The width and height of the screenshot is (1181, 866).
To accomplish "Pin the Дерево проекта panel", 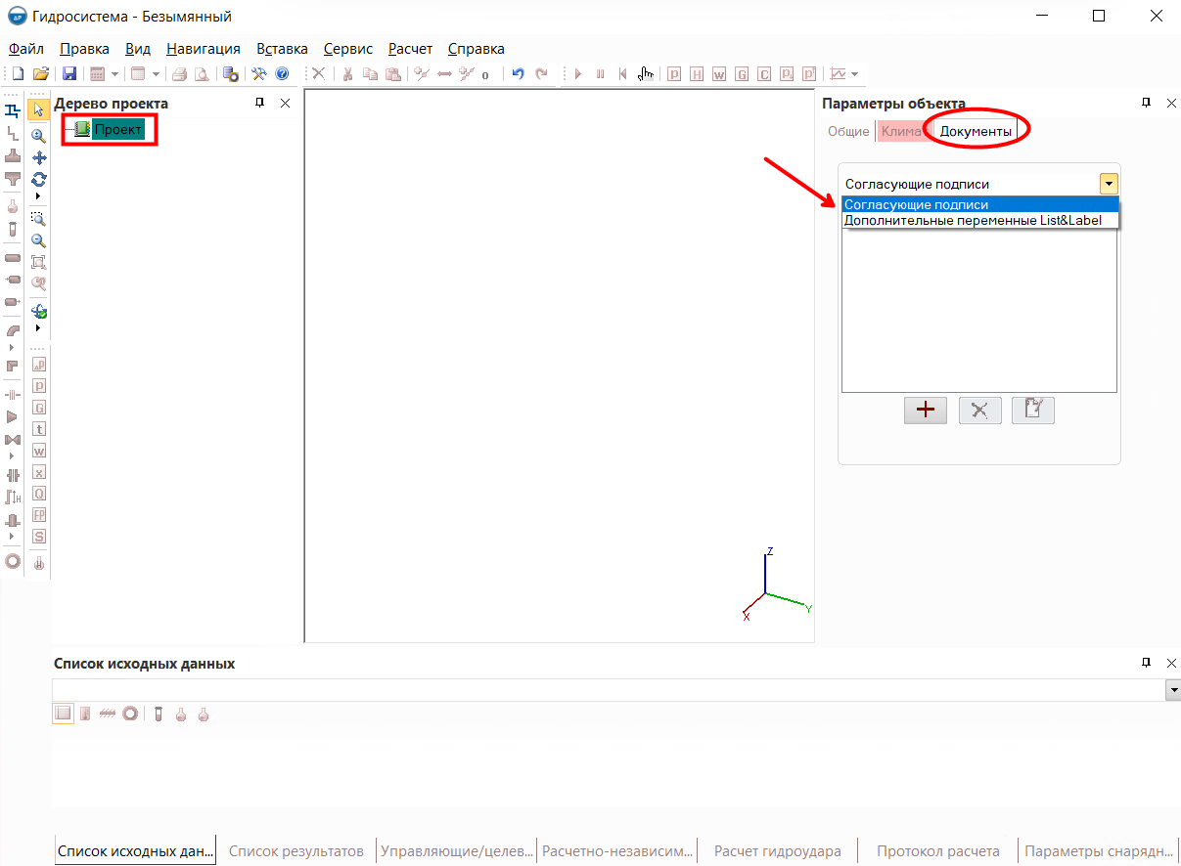I will tap(260, 103).
